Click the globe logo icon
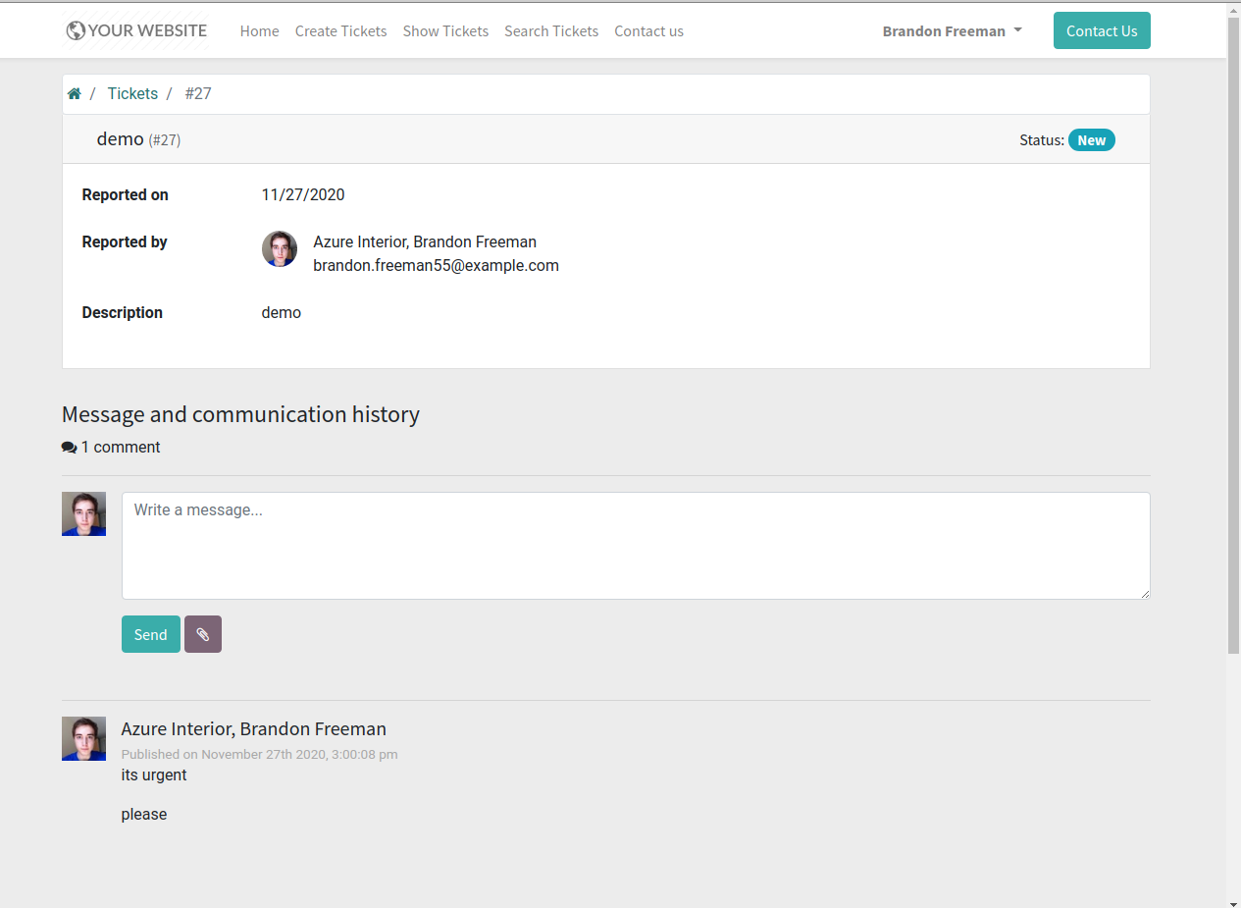This screenshot has width=1241, height=908. (76, 30)
